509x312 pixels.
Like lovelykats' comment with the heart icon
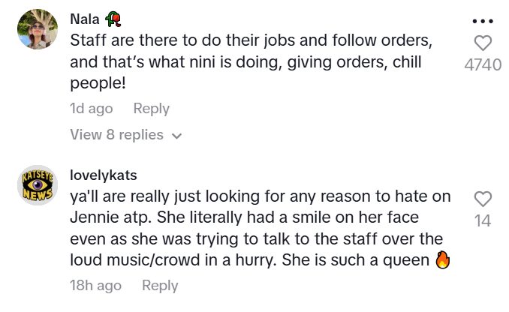(483, 199)
